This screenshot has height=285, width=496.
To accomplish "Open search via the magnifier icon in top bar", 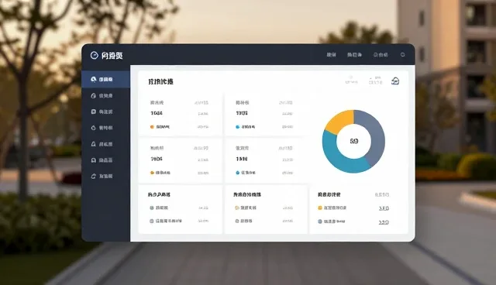I will pyautogui.click(x=403, y=55).
